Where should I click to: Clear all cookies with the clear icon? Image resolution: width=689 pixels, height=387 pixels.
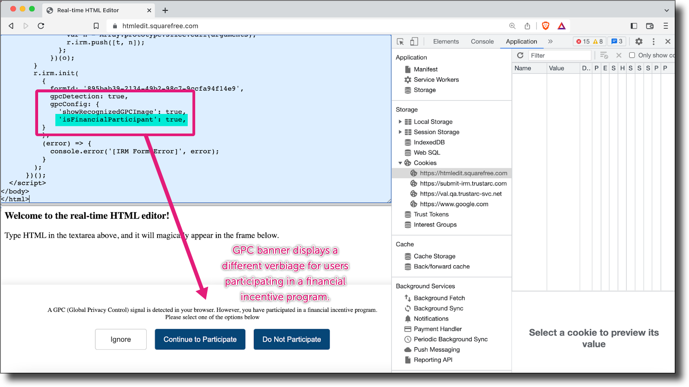click(604, 55)
